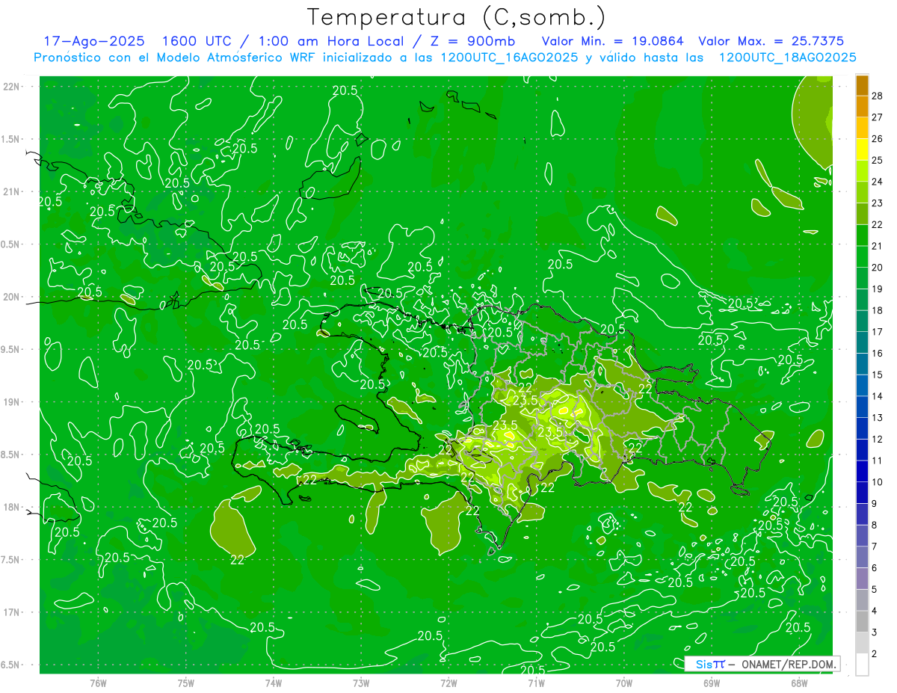The height and width of the screenshot is (693, 897).
Task: Click the "21N" latitude label
Action: tap(12, 191)
